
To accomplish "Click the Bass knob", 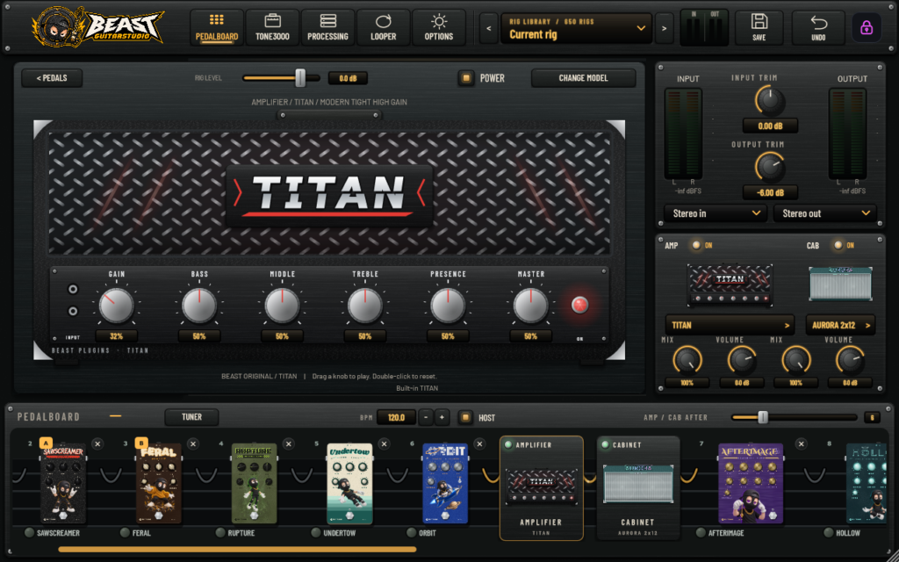I will point(199,305).
